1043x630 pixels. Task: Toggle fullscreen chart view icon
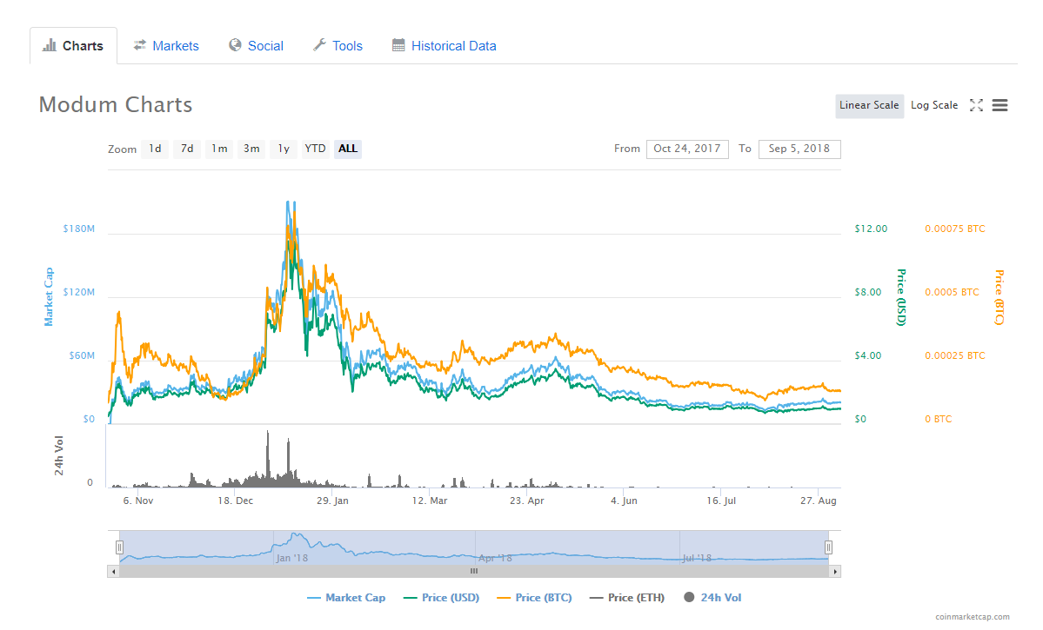point(976,105)
